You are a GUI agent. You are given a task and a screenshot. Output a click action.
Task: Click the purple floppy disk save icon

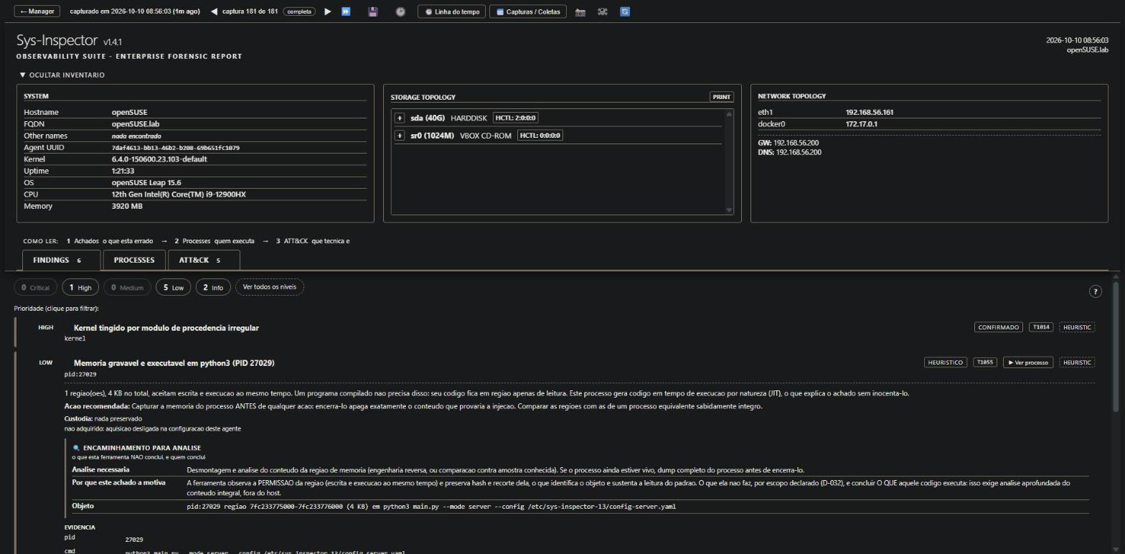tap(372, 11)
